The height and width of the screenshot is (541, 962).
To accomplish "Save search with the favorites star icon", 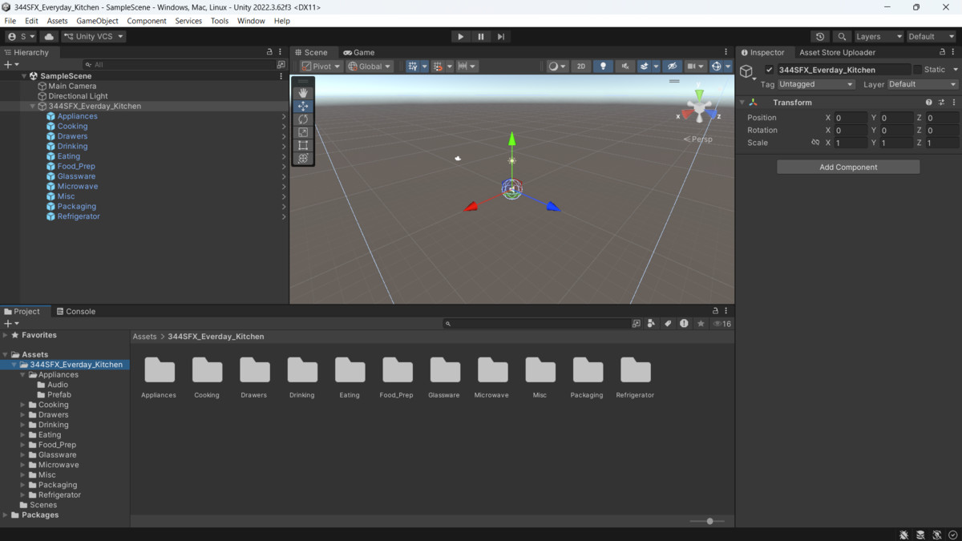I will point(701,324).
